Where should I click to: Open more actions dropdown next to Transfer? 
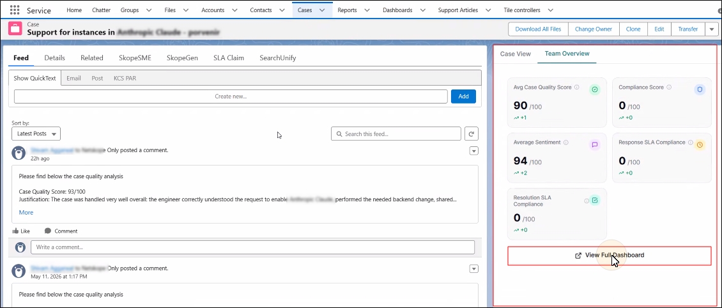pyautogui.click(x=711, y=29)
